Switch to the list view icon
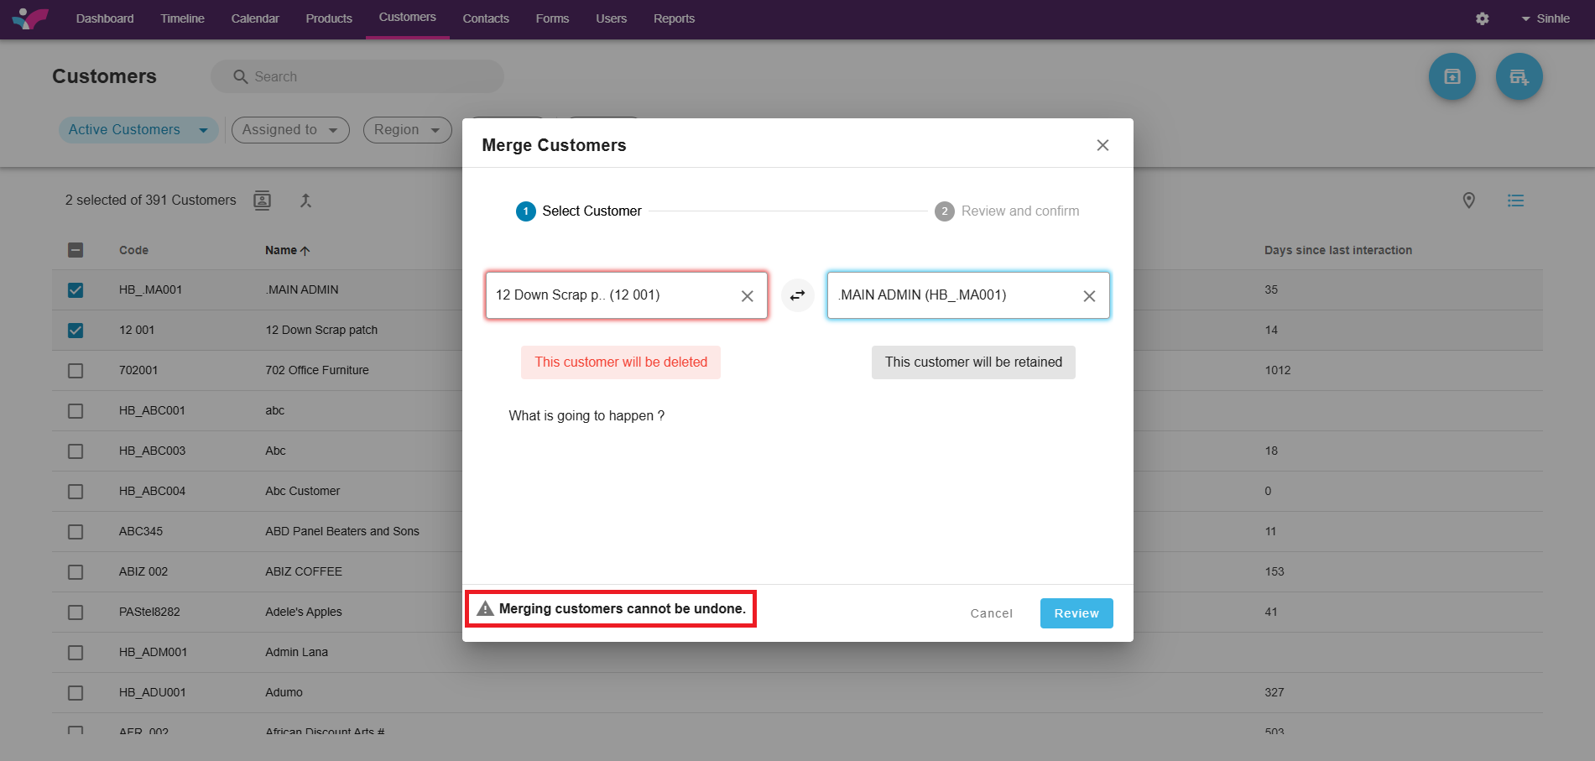 [x=1515, y=201]
